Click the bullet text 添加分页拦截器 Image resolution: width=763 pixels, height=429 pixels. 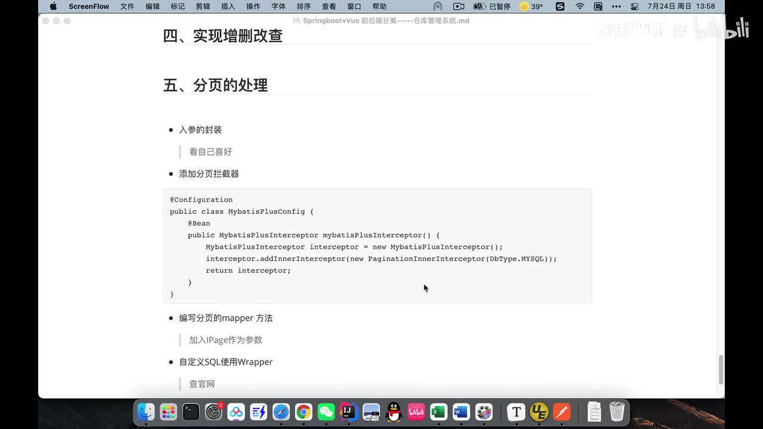tap(209, 173)
